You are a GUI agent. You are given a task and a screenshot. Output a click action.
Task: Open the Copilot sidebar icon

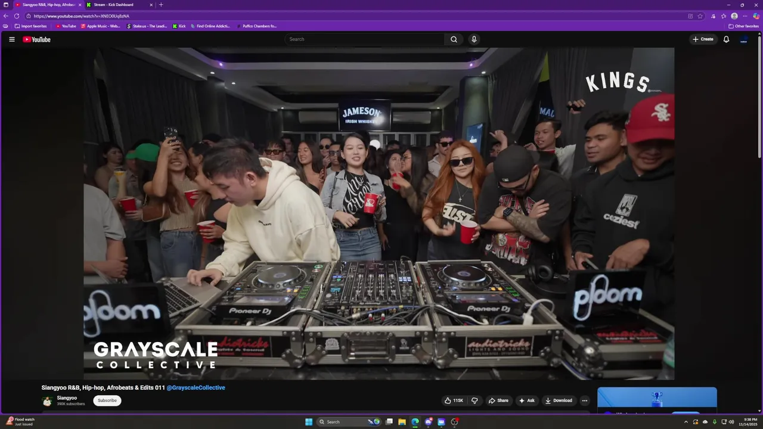click(756, 16)
